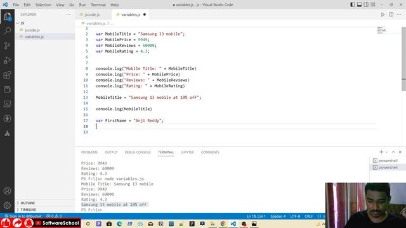Click the UTF-8 encoding indicator
Image resolution: width=406 pixels, height=228 pixels.
point(295,216)
